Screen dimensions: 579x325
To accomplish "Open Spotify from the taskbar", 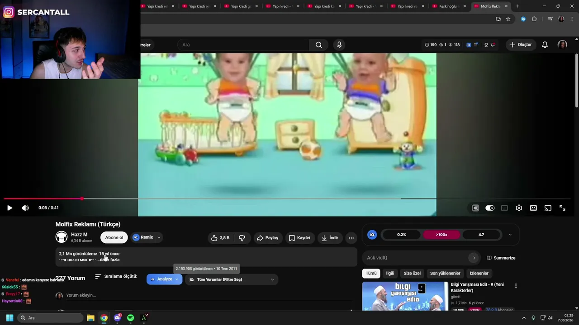I will [131, 318].
